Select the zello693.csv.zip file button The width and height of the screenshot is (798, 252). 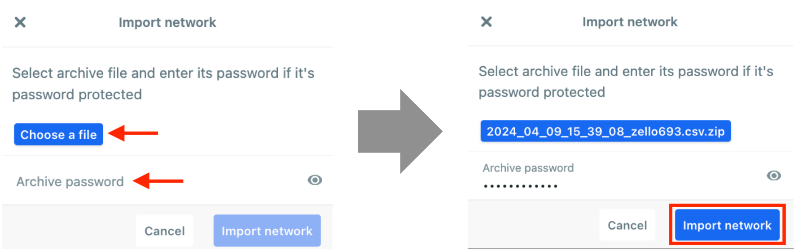coord(605,131)
